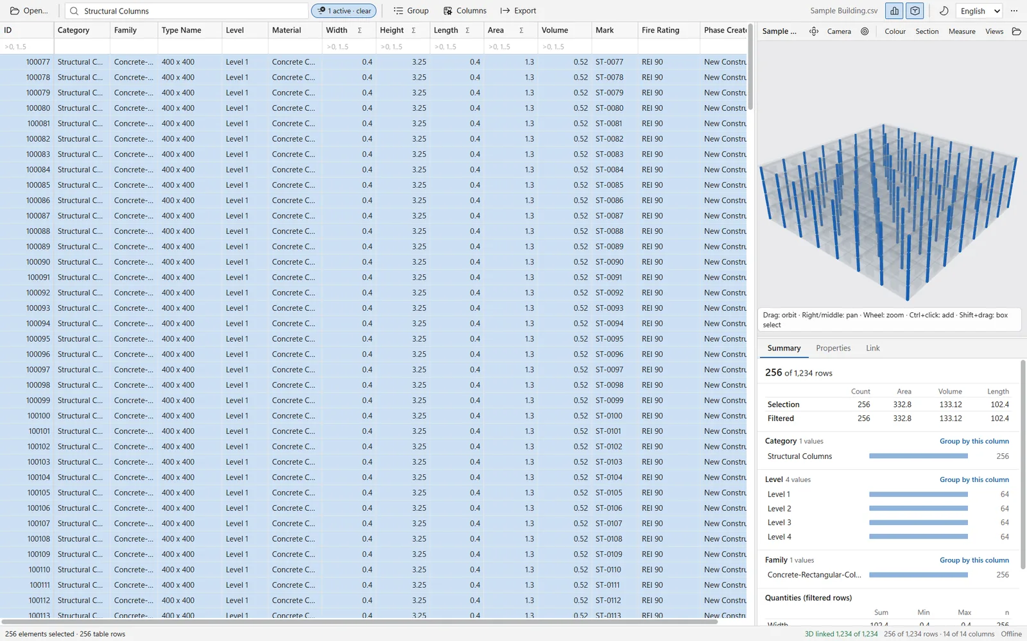This screenshot has width=1027, height=641.
Task: Clear the 1 active filter pill
Action: [343, 11]
